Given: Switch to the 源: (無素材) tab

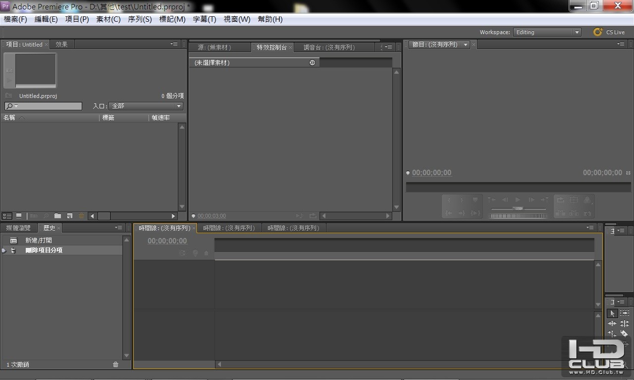Looking at the screenshot, I should coord(214,47).
